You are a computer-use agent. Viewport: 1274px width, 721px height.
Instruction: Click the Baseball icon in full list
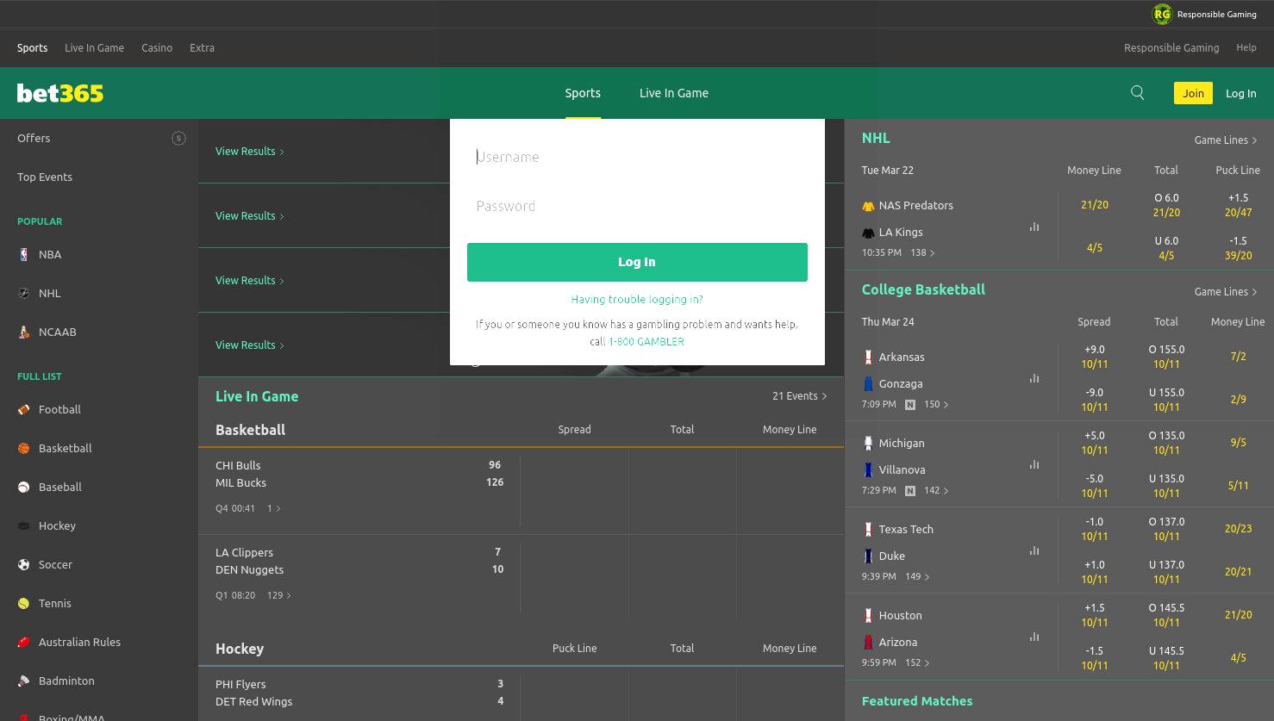click(24, 487)
